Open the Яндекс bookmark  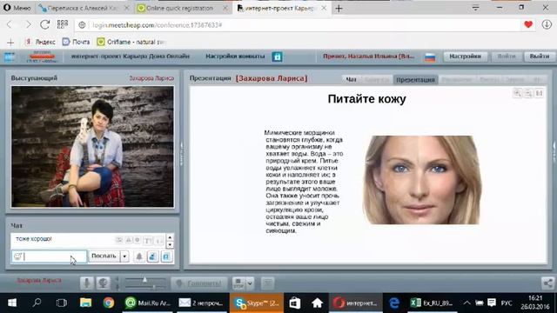point(40,42)
